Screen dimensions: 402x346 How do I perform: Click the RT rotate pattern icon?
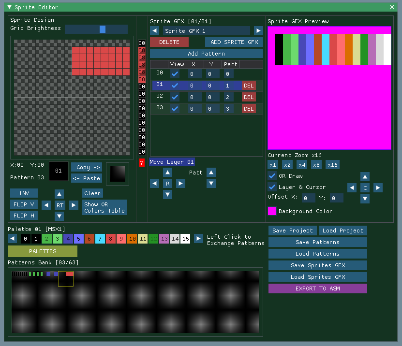click(x=60, y=204)
